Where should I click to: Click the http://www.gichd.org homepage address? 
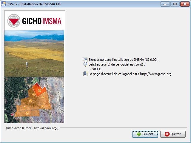click(x=155, y=74)
